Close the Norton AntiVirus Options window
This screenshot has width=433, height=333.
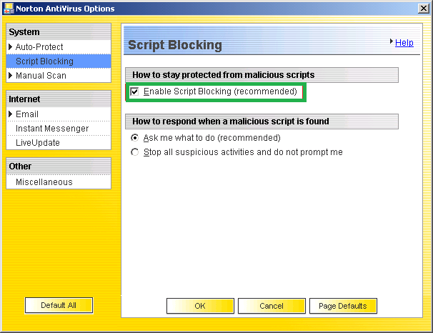(423, 9)
